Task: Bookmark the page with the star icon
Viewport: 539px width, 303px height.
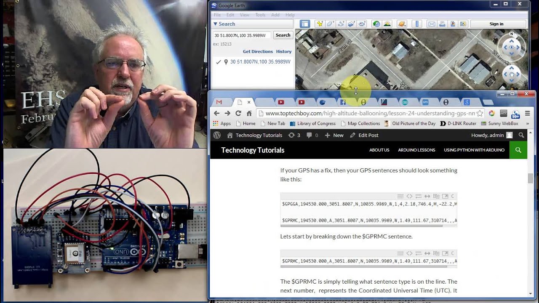Action: click(480, 113)
